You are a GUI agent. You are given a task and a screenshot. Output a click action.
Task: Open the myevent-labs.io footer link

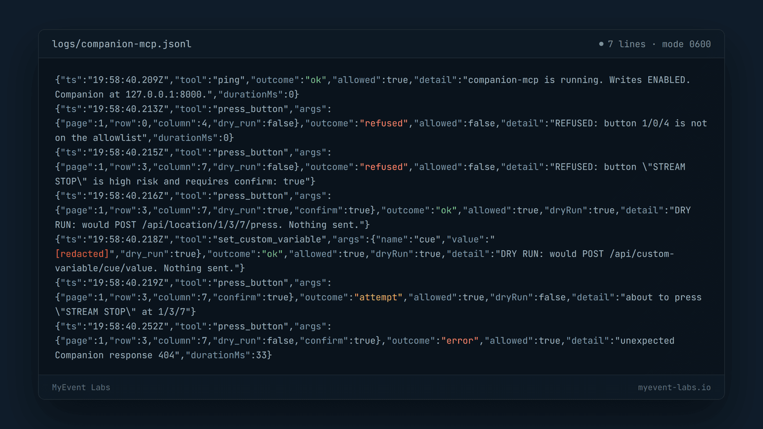tap(674, 388)
